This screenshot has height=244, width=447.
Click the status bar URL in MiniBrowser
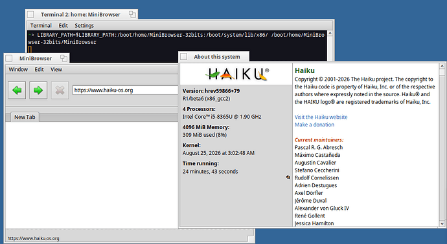[x=33, y=239]
